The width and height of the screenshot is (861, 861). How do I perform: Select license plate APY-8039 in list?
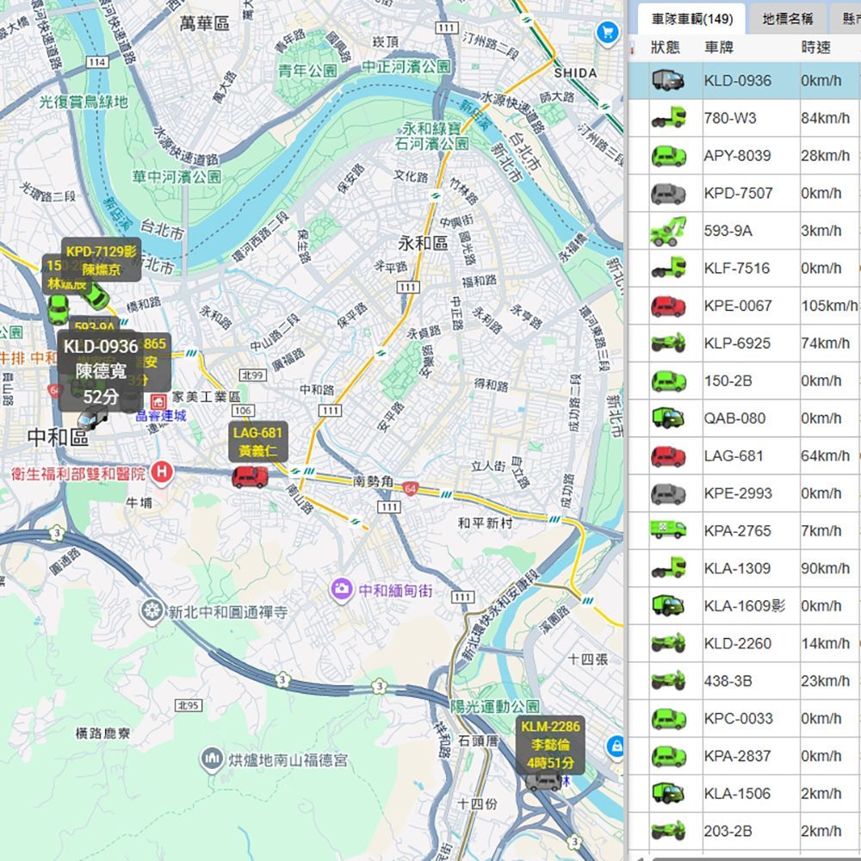[738, 156]
